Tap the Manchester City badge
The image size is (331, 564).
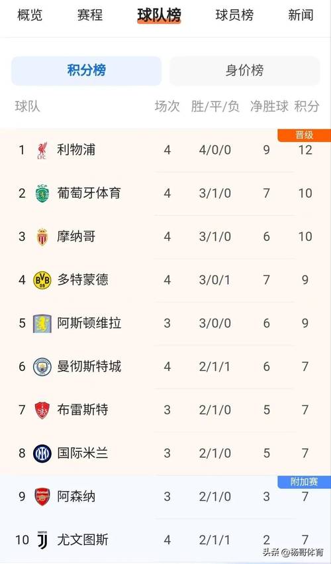(42, 367)
